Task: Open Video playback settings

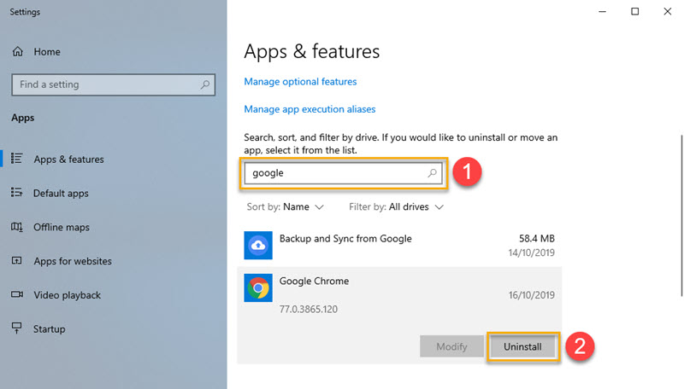Action: coord(68,295)
